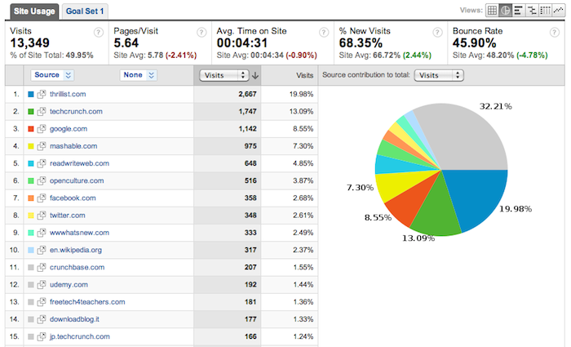Viewport: 571px width, 347px height.
Task: Select the comparison view icon
Action: pyautogui.click(x=532, y=10)
